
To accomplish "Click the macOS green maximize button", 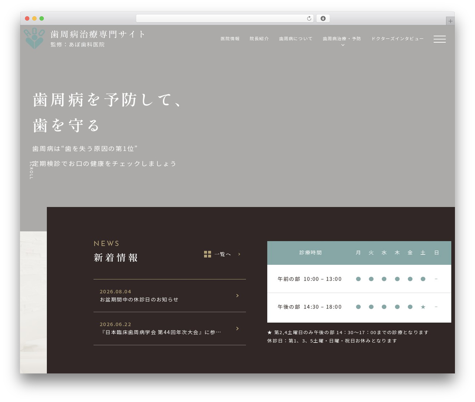I will [x=42, y=19].
